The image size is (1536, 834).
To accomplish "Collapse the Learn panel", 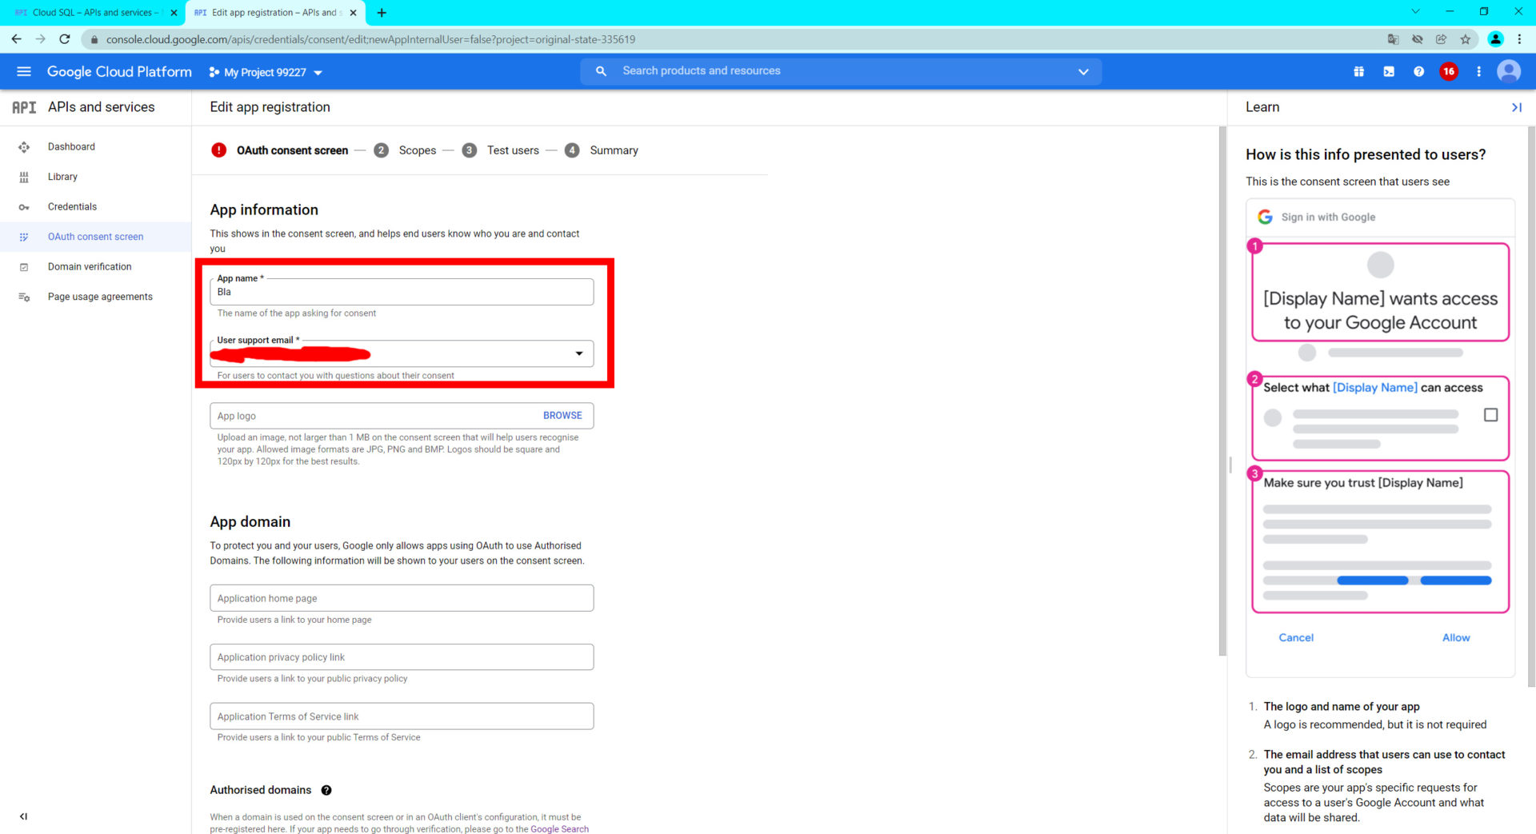I will 1516,107.
